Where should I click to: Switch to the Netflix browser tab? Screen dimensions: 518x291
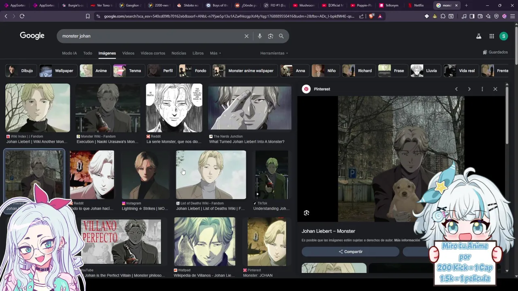418,5
